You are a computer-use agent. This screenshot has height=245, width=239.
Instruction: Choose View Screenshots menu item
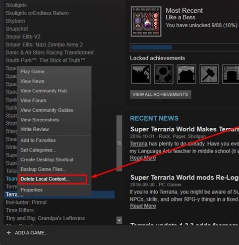coord(40,120)
